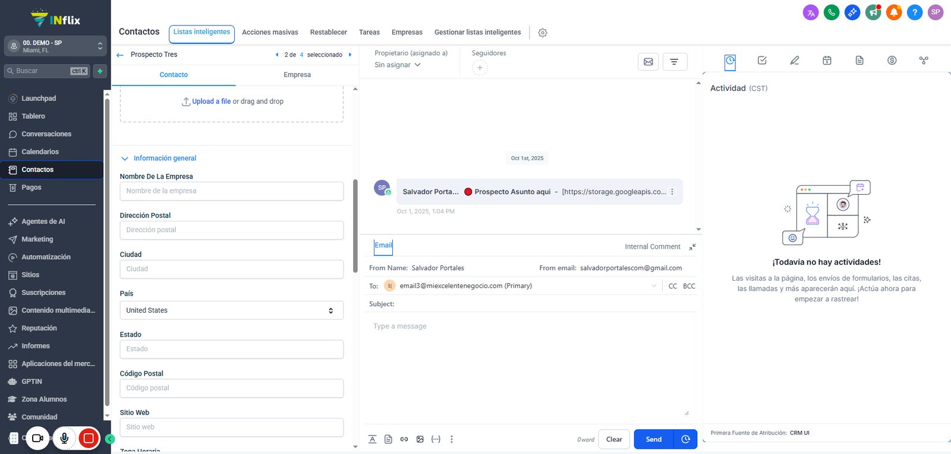Open the language translation icon

[811, 12]
